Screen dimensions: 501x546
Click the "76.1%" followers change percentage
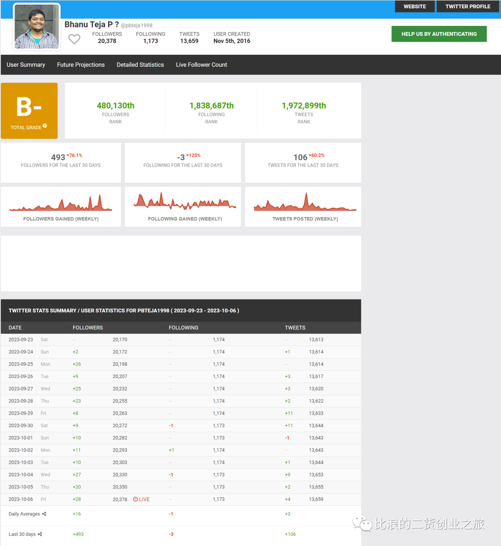75,155
